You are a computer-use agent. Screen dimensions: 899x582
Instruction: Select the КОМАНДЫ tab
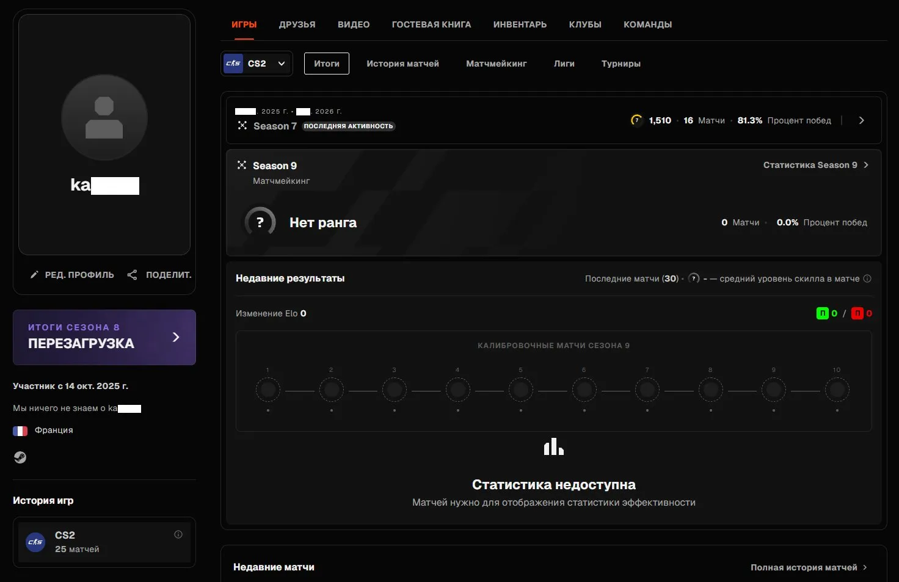tap(647, 24)
